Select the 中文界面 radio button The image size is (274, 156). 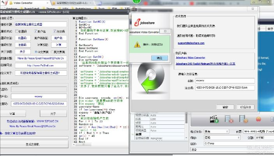pyautogui.click(x=36, y=51)
